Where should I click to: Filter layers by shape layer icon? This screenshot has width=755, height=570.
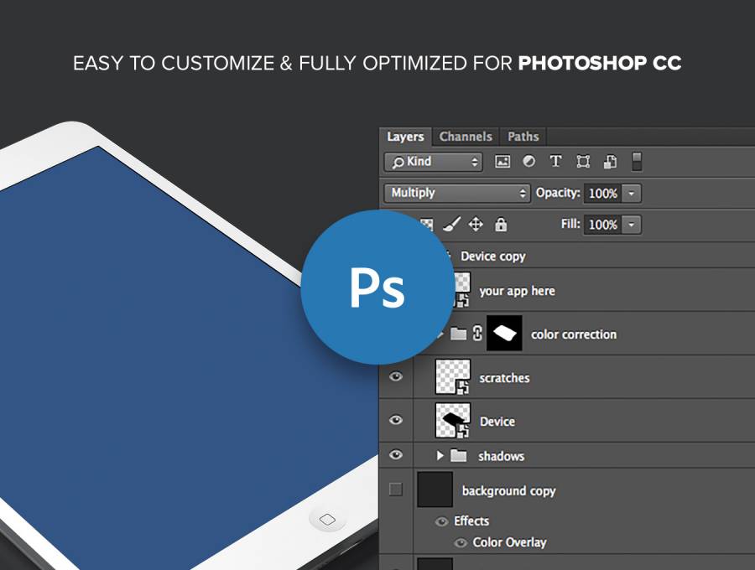pos(583,162)
